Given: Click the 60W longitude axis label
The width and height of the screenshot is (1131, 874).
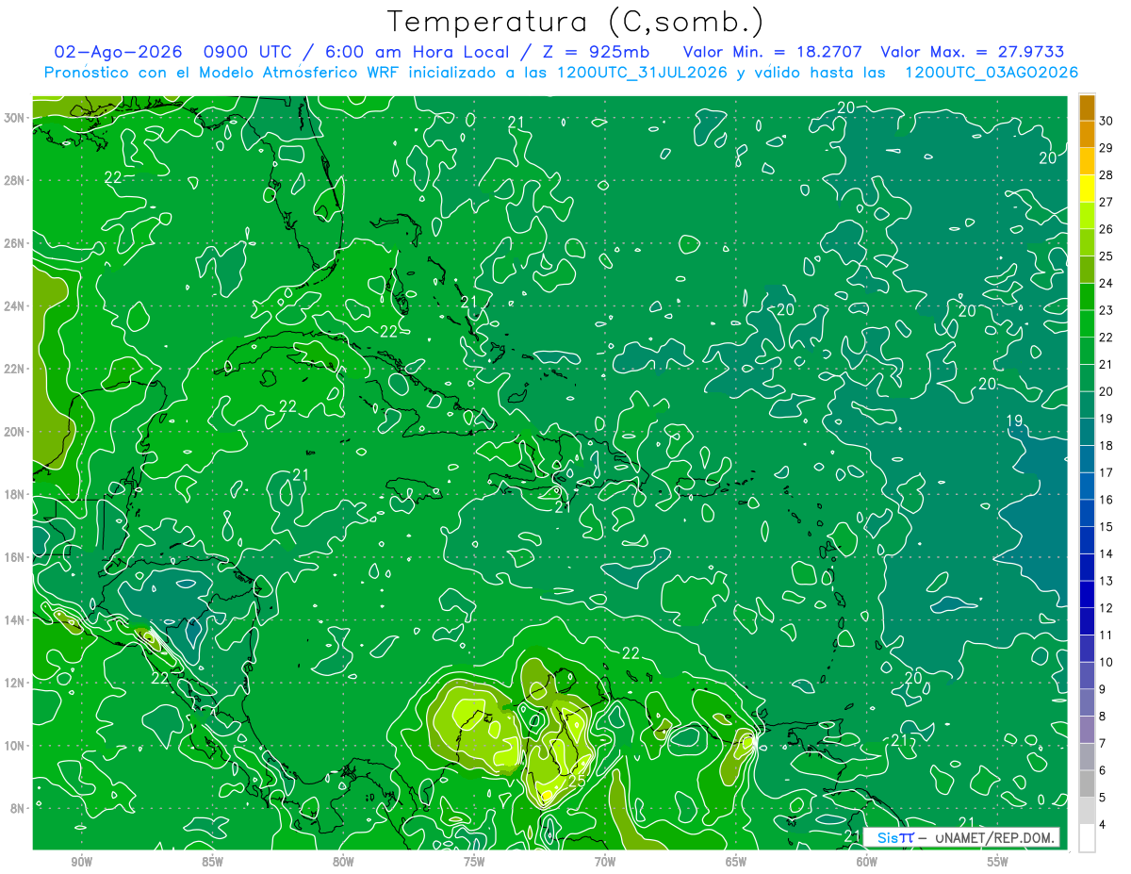Looking at the screenshot, I should pos(866,862).
